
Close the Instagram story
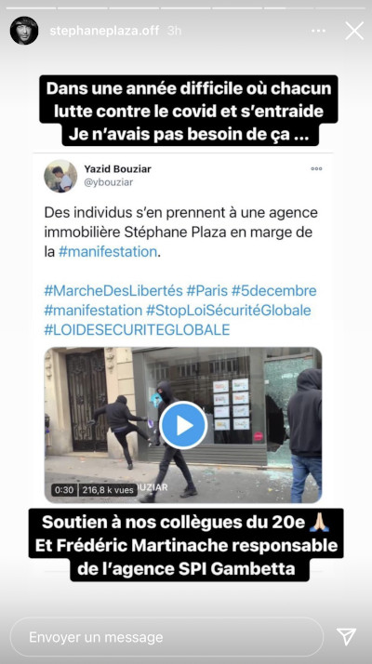[x=354, y=31]
